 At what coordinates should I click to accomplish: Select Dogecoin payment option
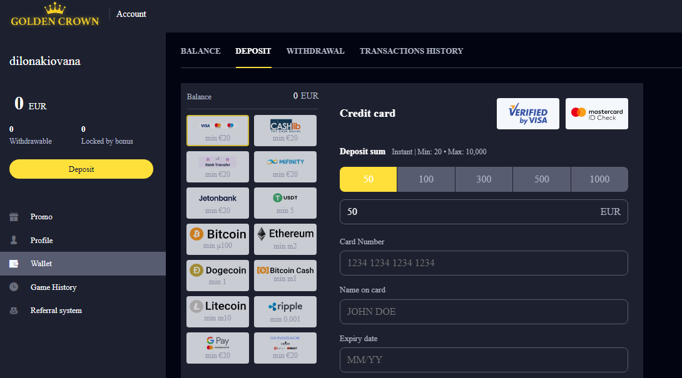218,276
